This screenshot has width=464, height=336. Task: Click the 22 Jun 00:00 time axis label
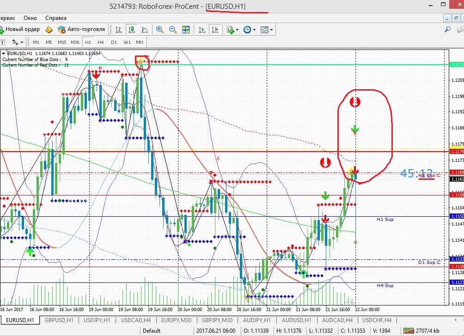(x=367, y=309)
